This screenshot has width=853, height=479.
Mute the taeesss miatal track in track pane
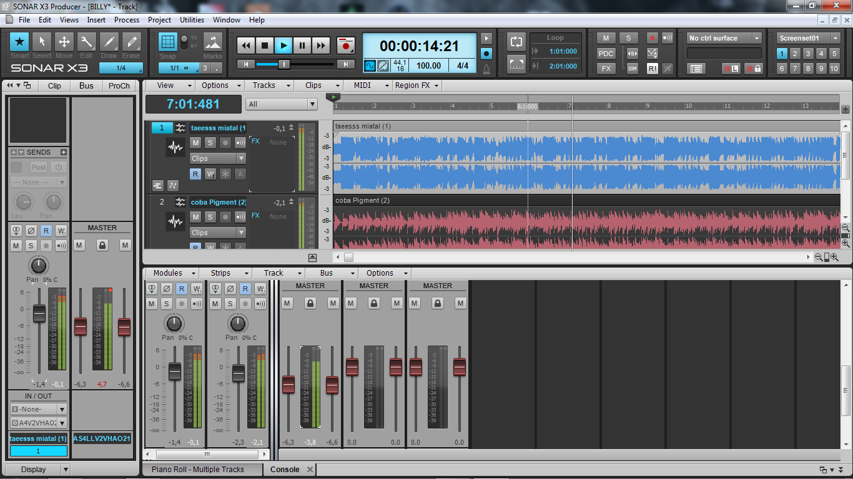[x=195, y=143]
